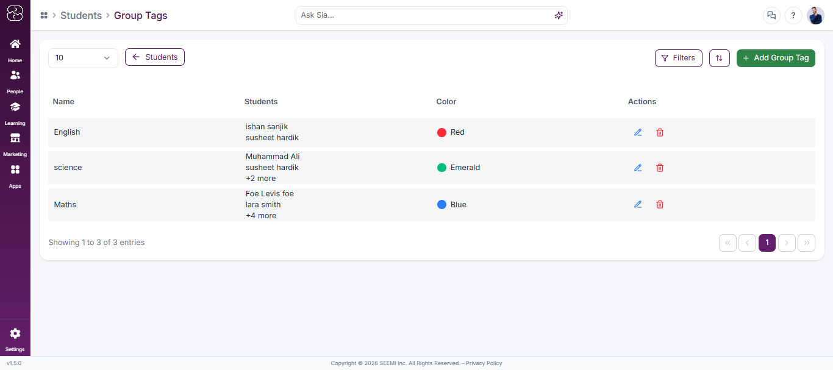833x370 pixels.
Task: Click the Showing 1 to 3 entries text
Action: (96, 243)
